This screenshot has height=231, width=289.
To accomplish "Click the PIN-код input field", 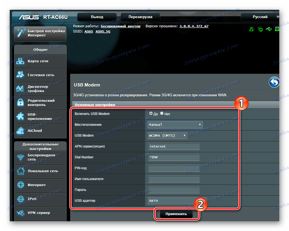I will click(x=174, y=168).
